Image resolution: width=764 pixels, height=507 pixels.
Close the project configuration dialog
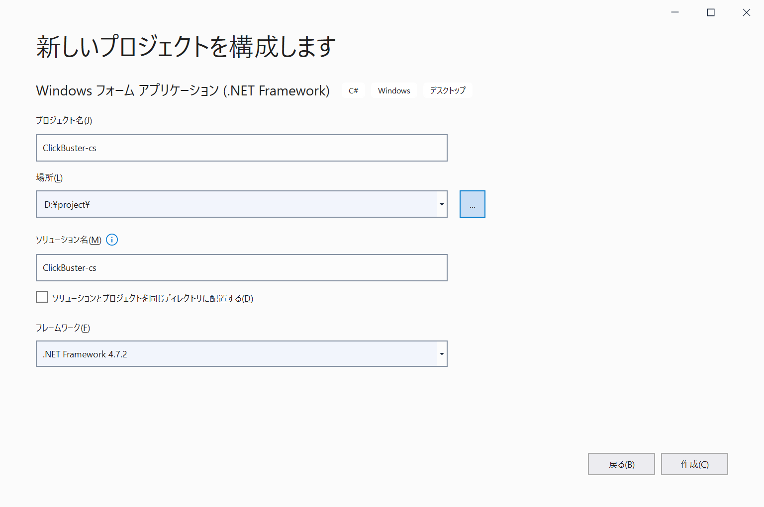click(x=747, y=12)
